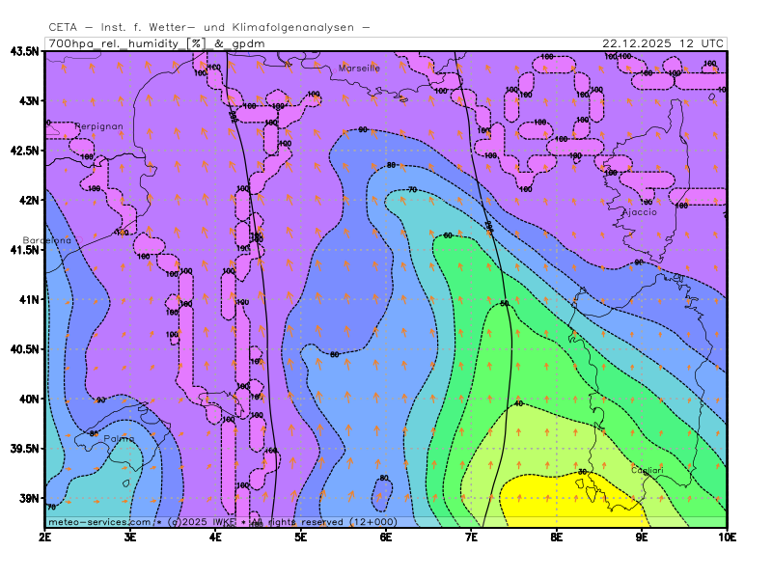Viewport: 772px width, 579px height.
Task: Click the 2E longitude axis label
Action: 45,535
